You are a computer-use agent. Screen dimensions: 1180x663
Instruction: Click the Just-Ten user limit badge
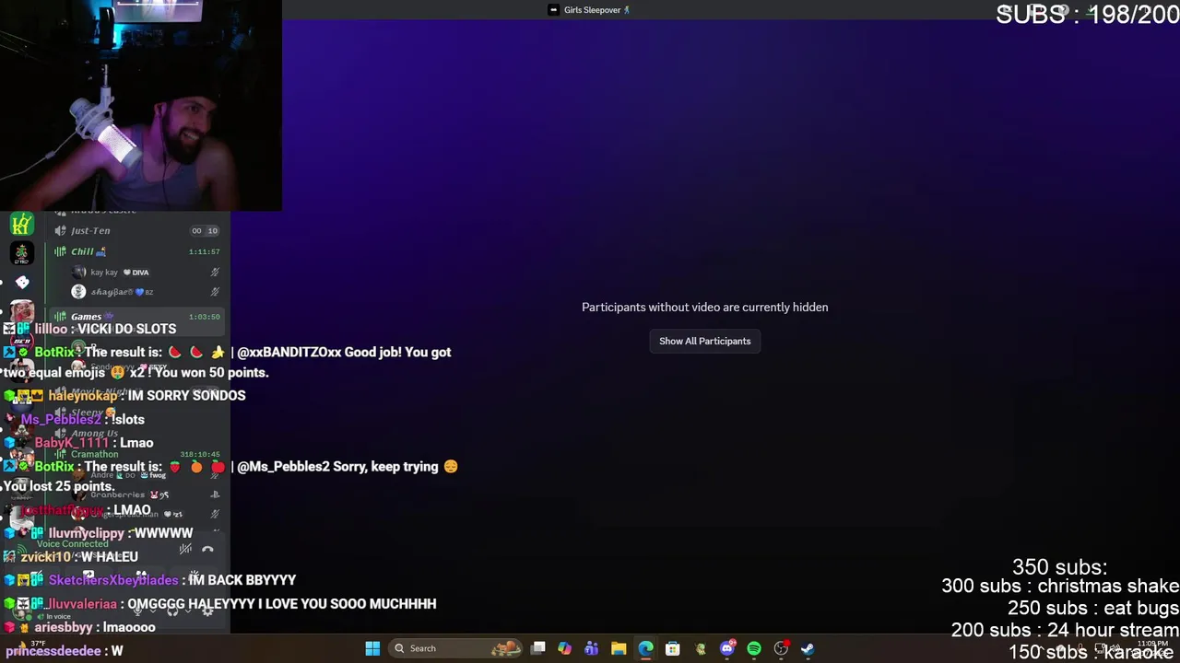(x=205, y=231)
